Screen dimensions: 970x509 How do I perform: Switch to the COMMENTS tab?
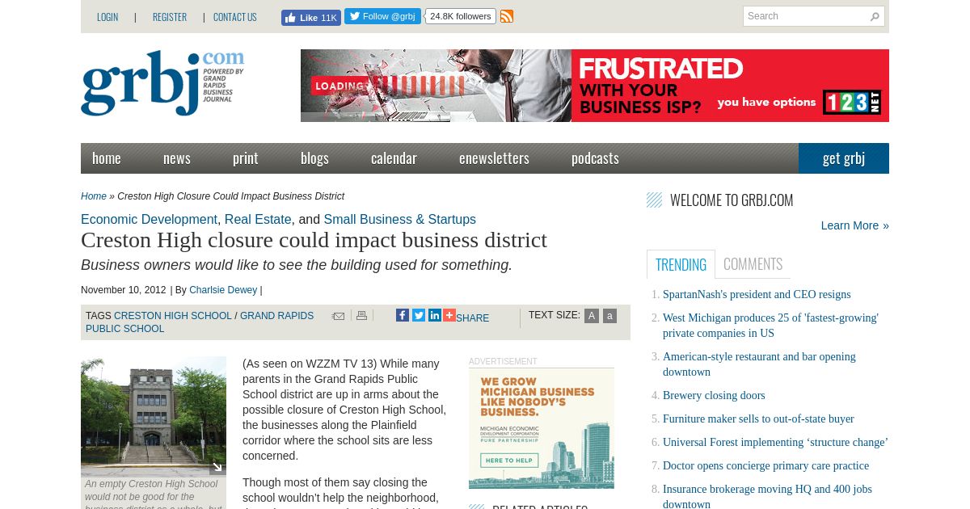click(753, 264)
